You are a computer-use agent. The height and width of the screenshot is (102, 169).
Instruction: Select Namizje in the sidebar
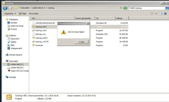14,23
